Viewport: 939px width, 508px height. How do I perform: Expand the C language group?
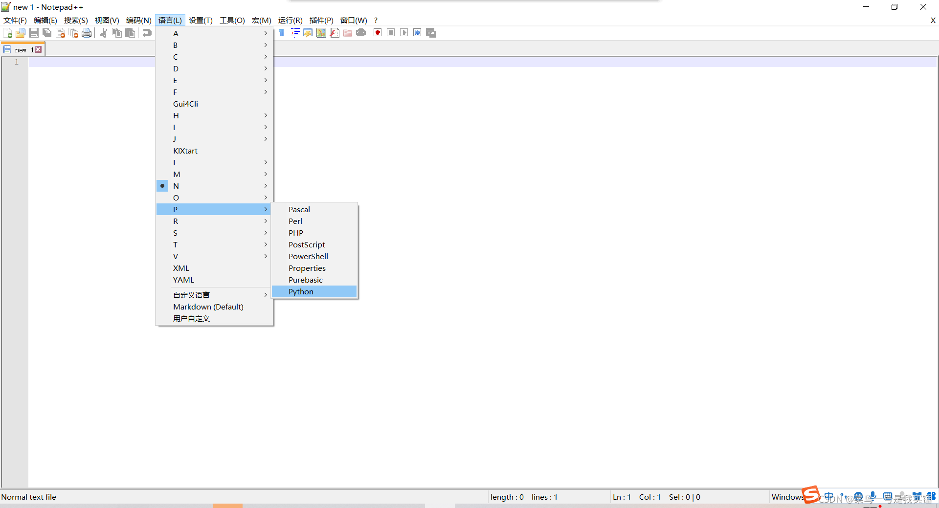pos(214,57)
